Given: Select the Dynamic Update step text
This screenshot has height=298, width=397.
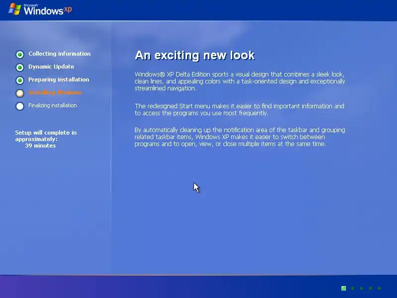Looking at the screenshot, I should tap(51, 67).
